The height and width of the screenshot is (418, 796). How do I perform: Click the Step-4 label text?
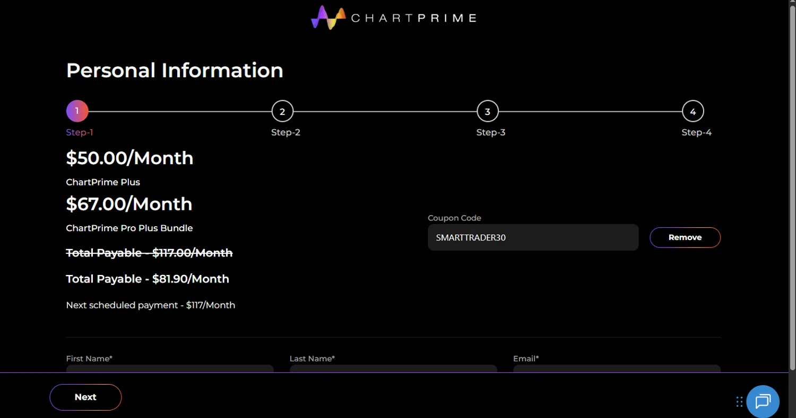click(x=697, y=132)
